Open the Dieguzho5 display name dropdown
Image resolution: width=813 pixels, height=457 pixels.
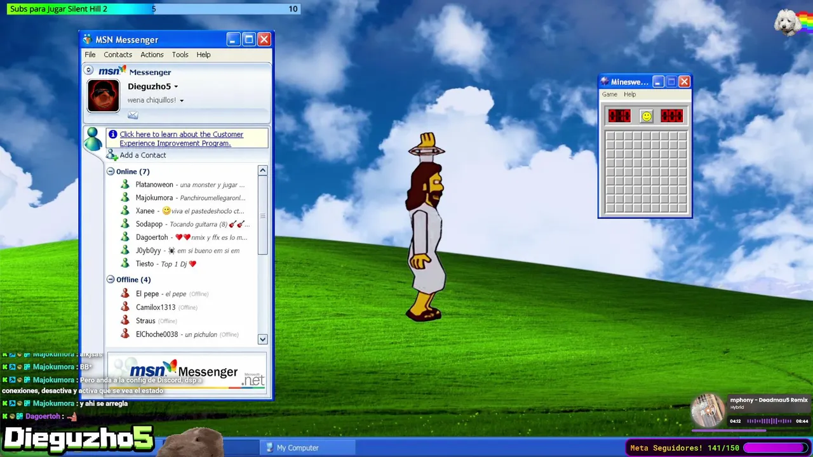(x=176, y=87)
